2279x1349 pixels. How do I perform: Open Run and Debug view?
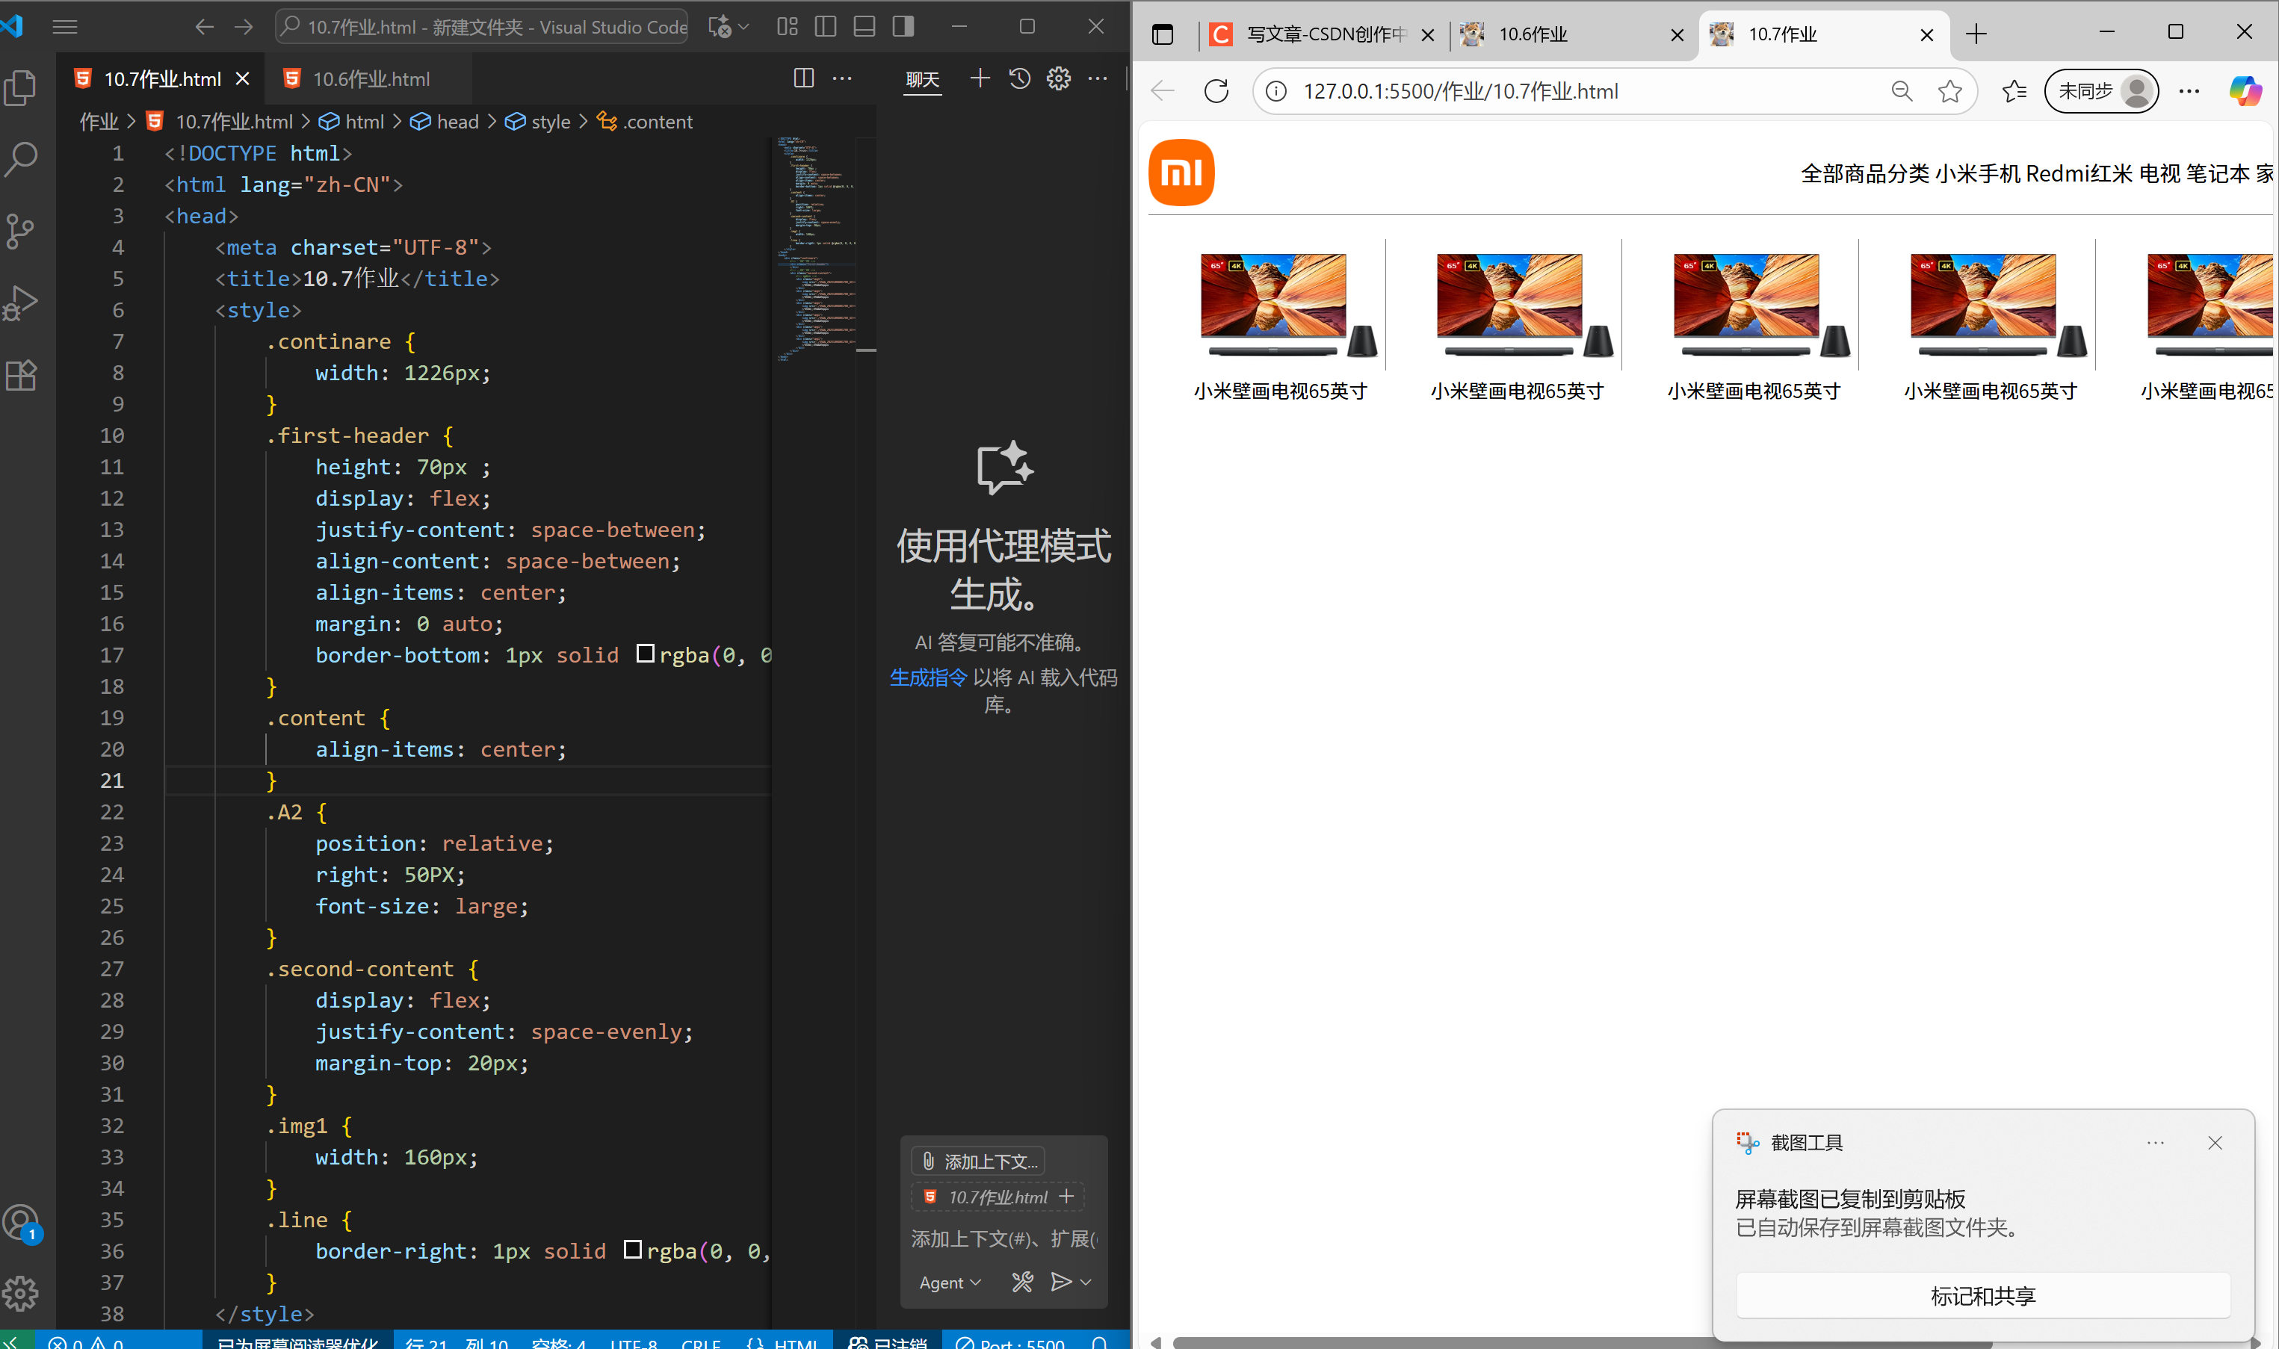coord(21,303)
